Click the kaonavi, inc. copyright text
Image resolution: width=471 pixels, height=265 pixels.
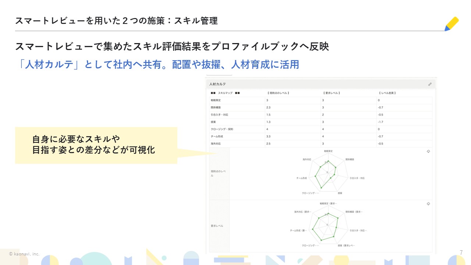tap(24, 254)
